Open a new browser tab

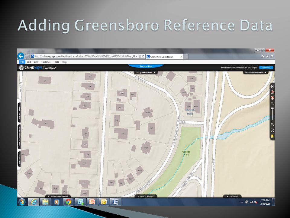[x=186, y=57]
